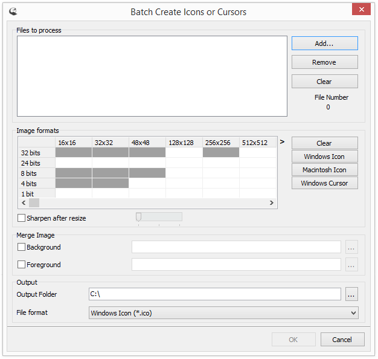
Task: Toggle 24 bits 16x16 format cell
Action: click(73, 163)
